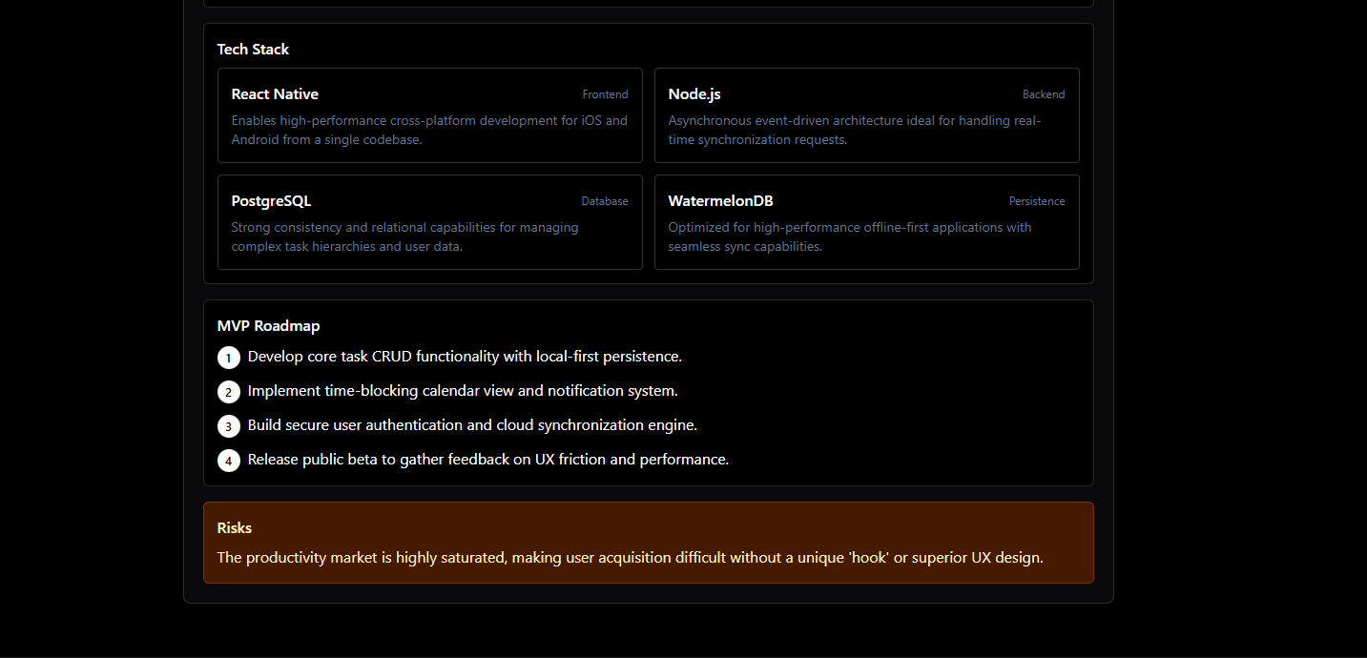Click the Frontend label

click(x=606, y=94)
